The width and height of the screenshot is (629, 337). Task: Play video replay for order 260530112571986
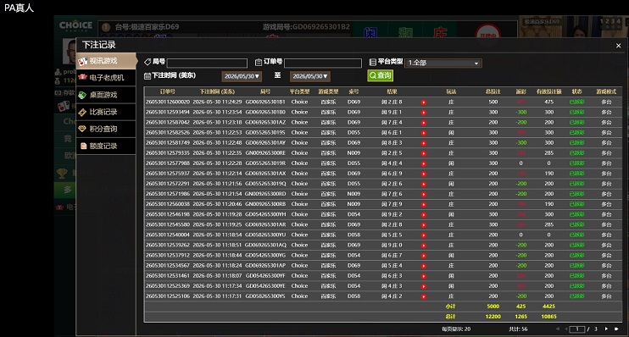423,195
